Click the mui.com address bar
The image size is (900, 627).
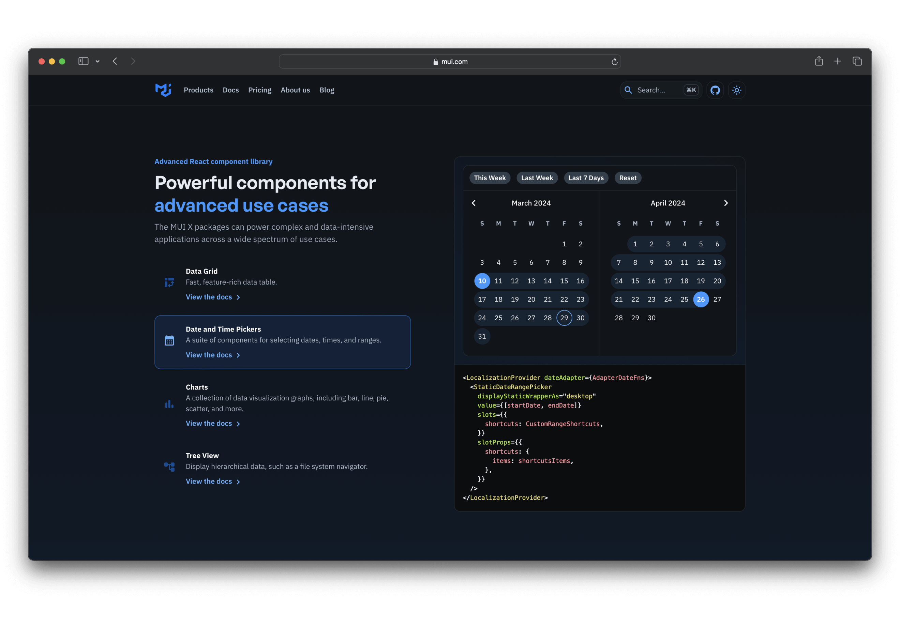pyautogui.click(x=450, y=62)
